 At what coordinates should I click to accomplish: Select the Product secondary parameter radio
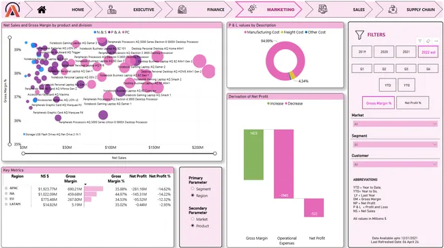pyautogui.click(x=193, y=225)
